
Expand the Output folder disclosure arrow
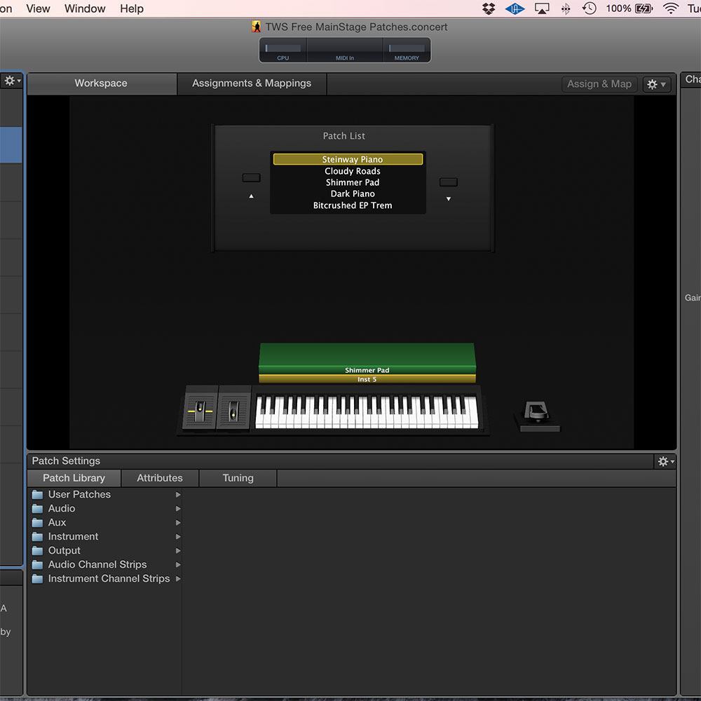(x=178, y=550)
